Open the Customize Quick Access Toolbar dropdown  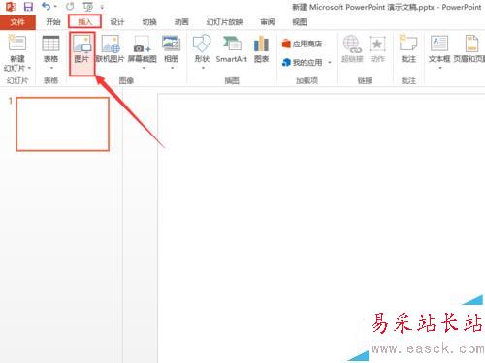click(x=102, y=7)
